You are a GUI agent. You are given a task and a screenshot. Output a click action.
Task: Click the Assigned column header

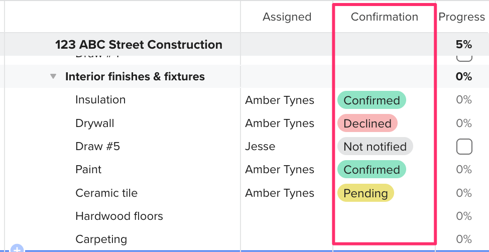tap(287, 17)
